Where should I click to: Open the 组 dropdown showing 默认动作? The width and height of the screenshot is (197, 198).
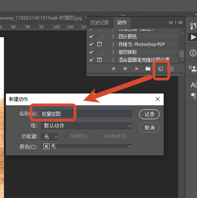point(86,126)
